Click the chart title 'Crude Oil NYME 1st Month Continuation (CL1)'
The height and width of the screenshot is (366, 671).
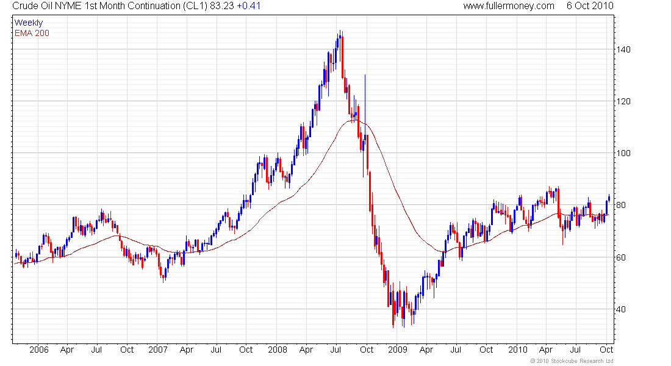coord(110,6)
